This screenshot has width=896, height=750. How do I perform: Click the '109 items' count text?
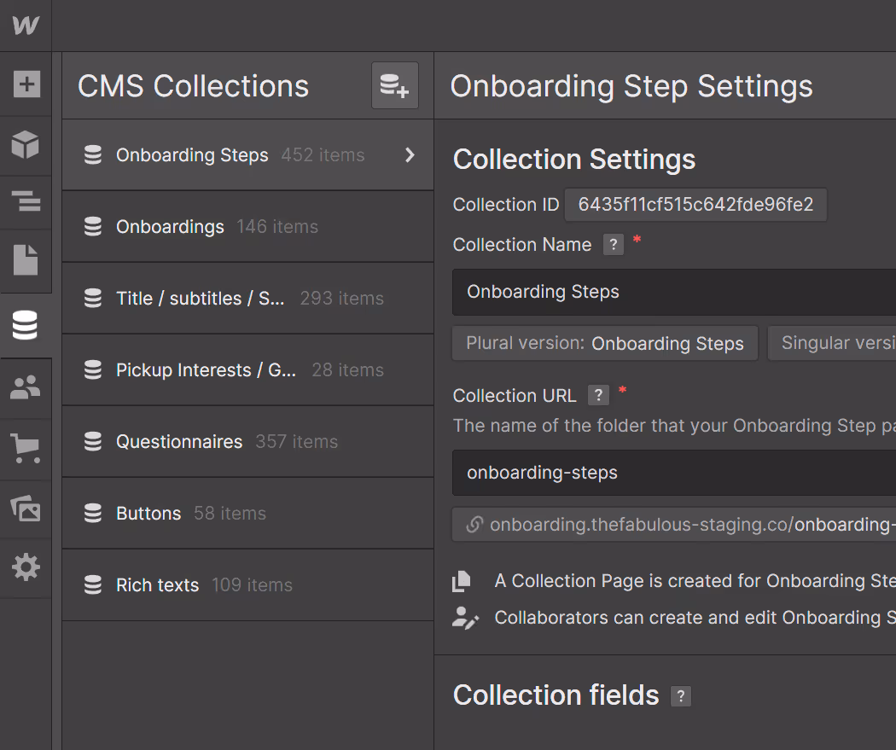pos(252,585)
